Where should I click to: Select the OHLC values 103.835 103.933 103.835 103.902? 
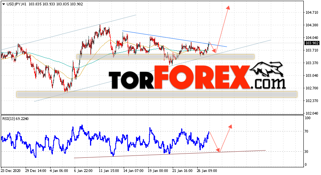(x=56, y=4)
